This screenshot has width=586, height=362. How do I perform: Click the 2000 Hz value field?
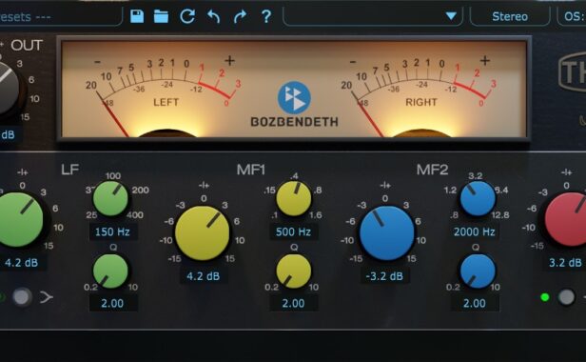[475, 231]
